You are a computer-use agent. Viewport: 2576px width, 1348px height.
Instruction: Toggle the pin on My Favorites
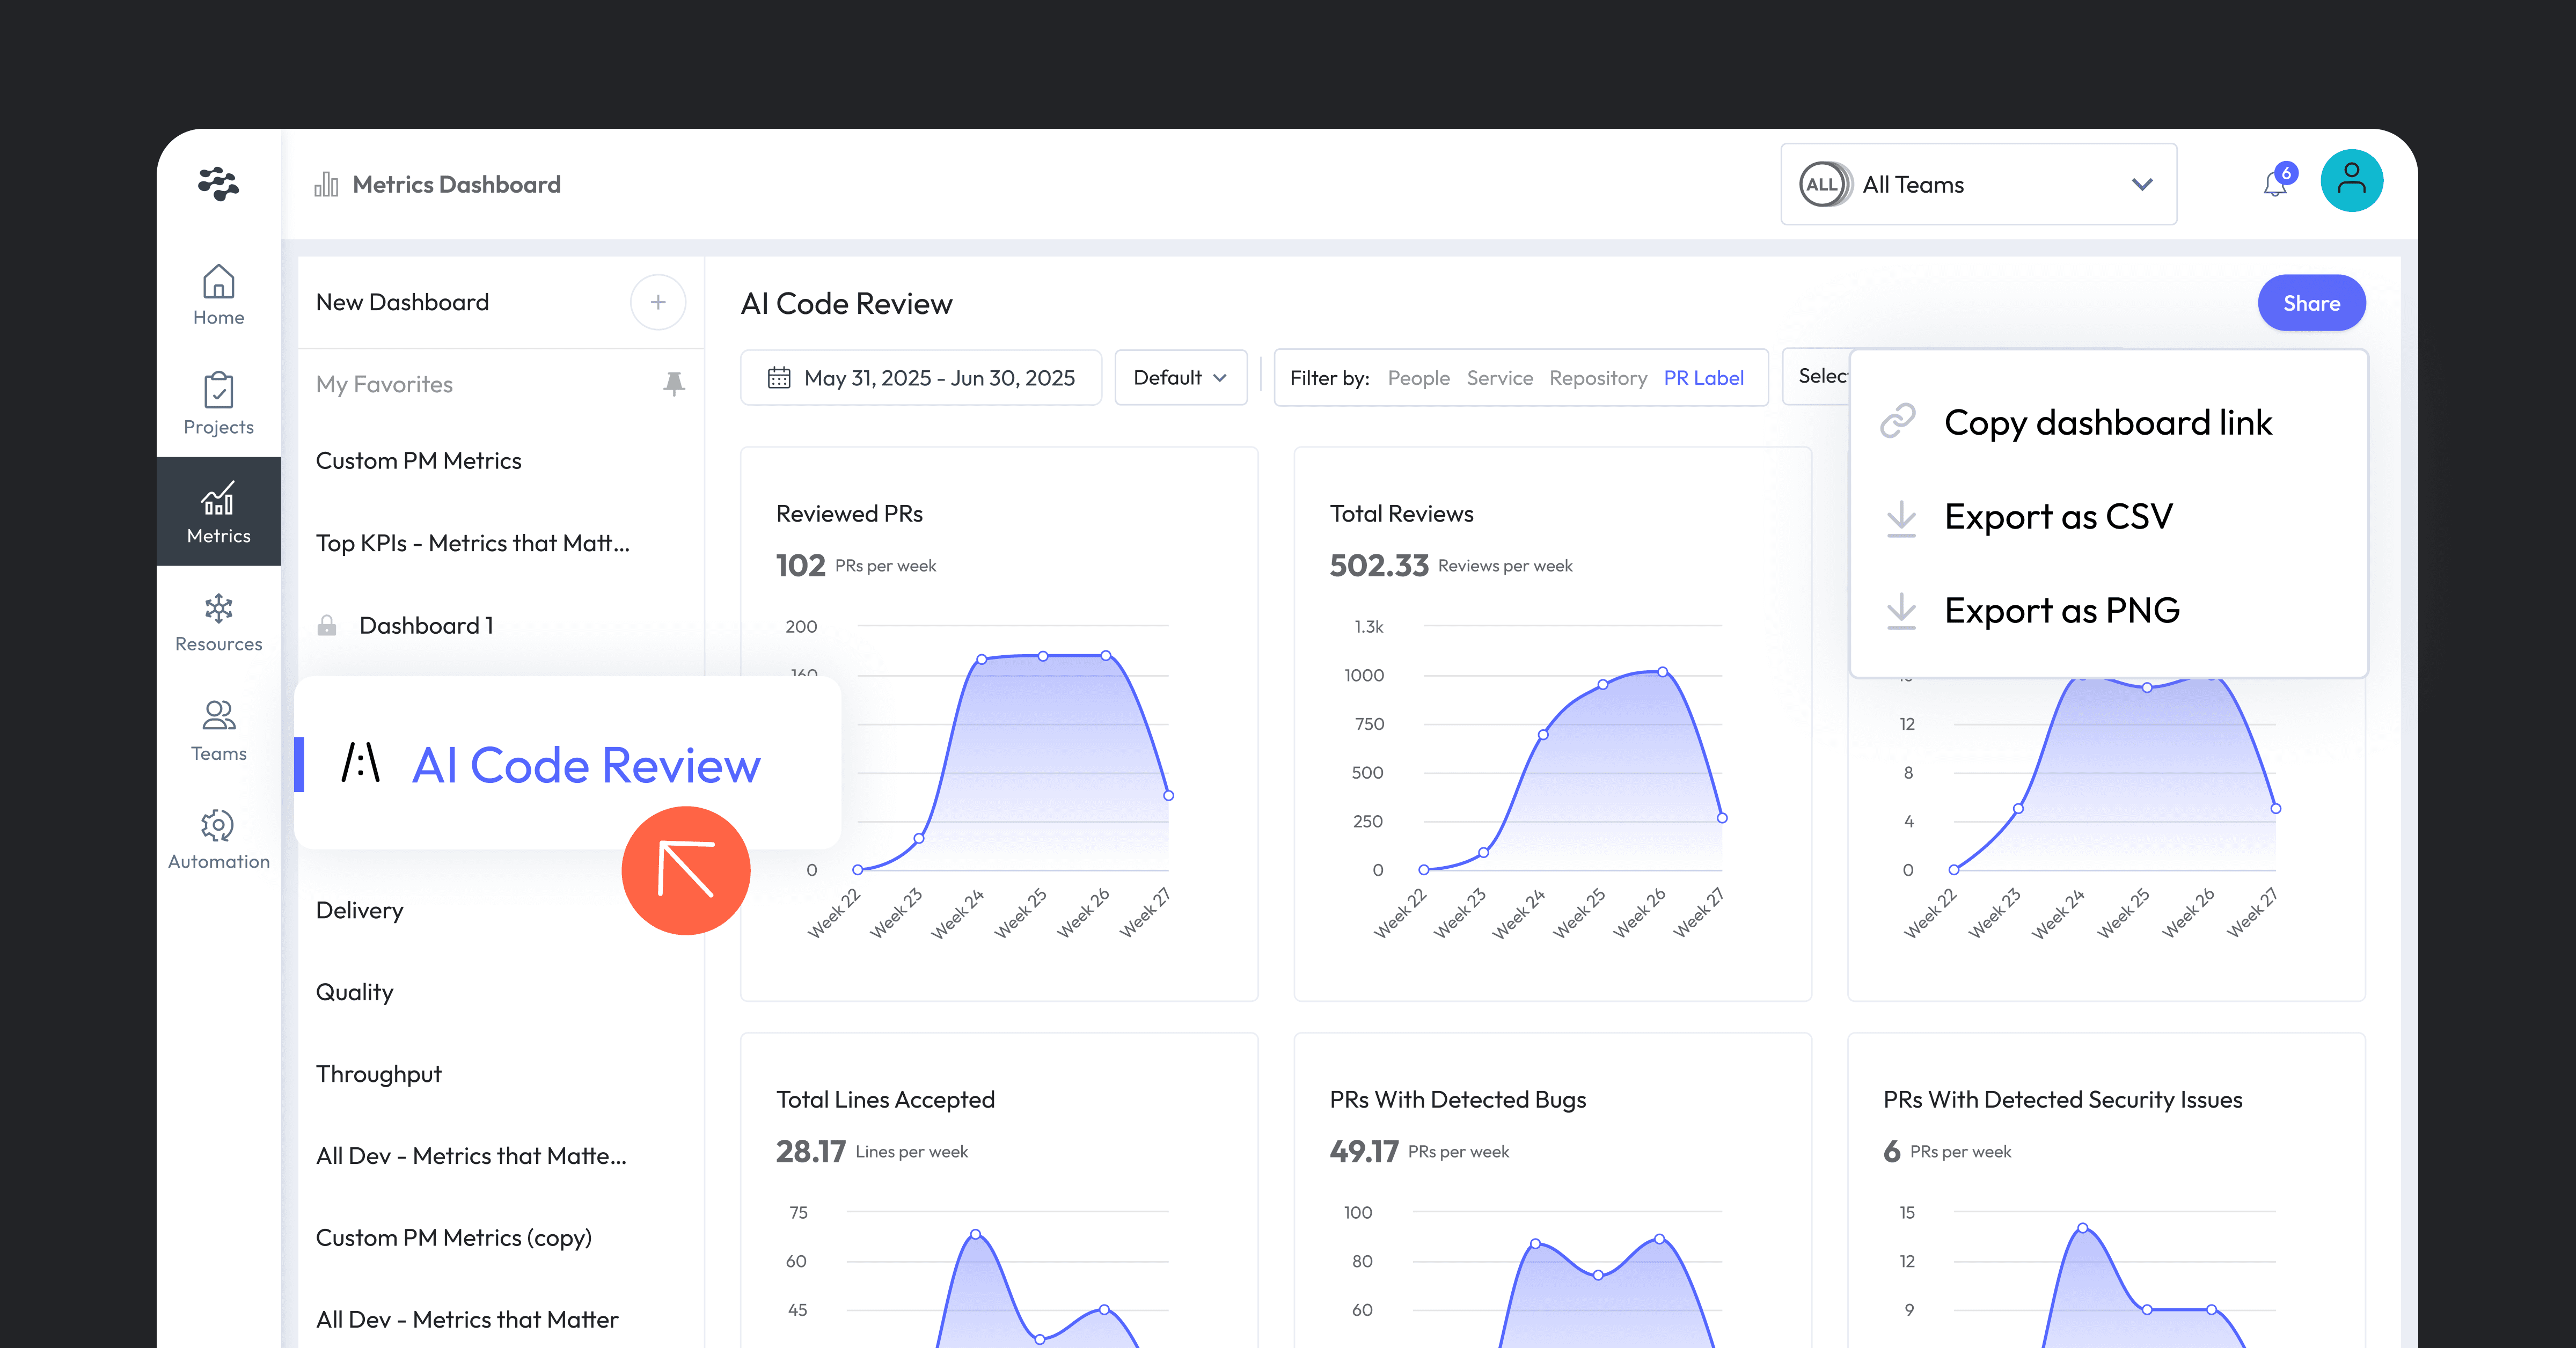(675, 383)
